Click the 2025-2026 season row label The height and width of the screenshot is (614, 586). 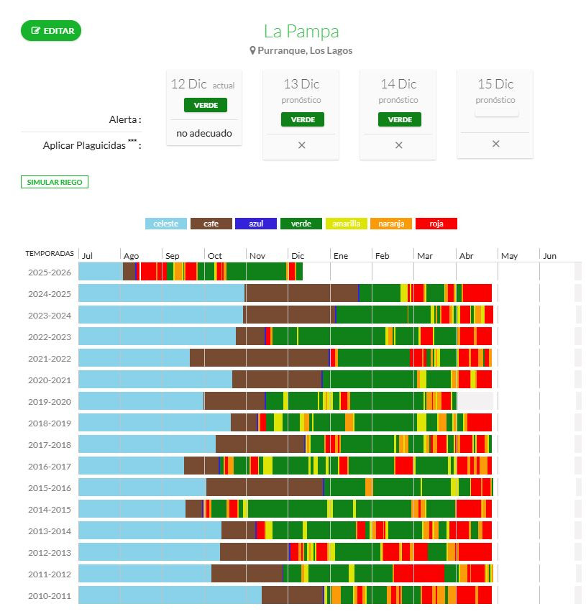pyautogui.click(x=50, y=272)
